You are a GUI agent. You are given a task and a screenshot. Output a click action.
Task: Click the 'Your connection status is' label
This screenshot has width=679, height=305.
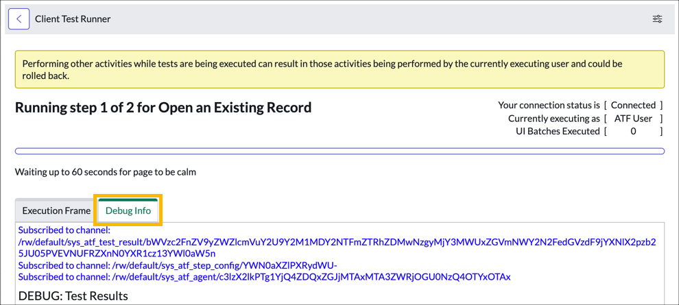(x=549, y=106)
